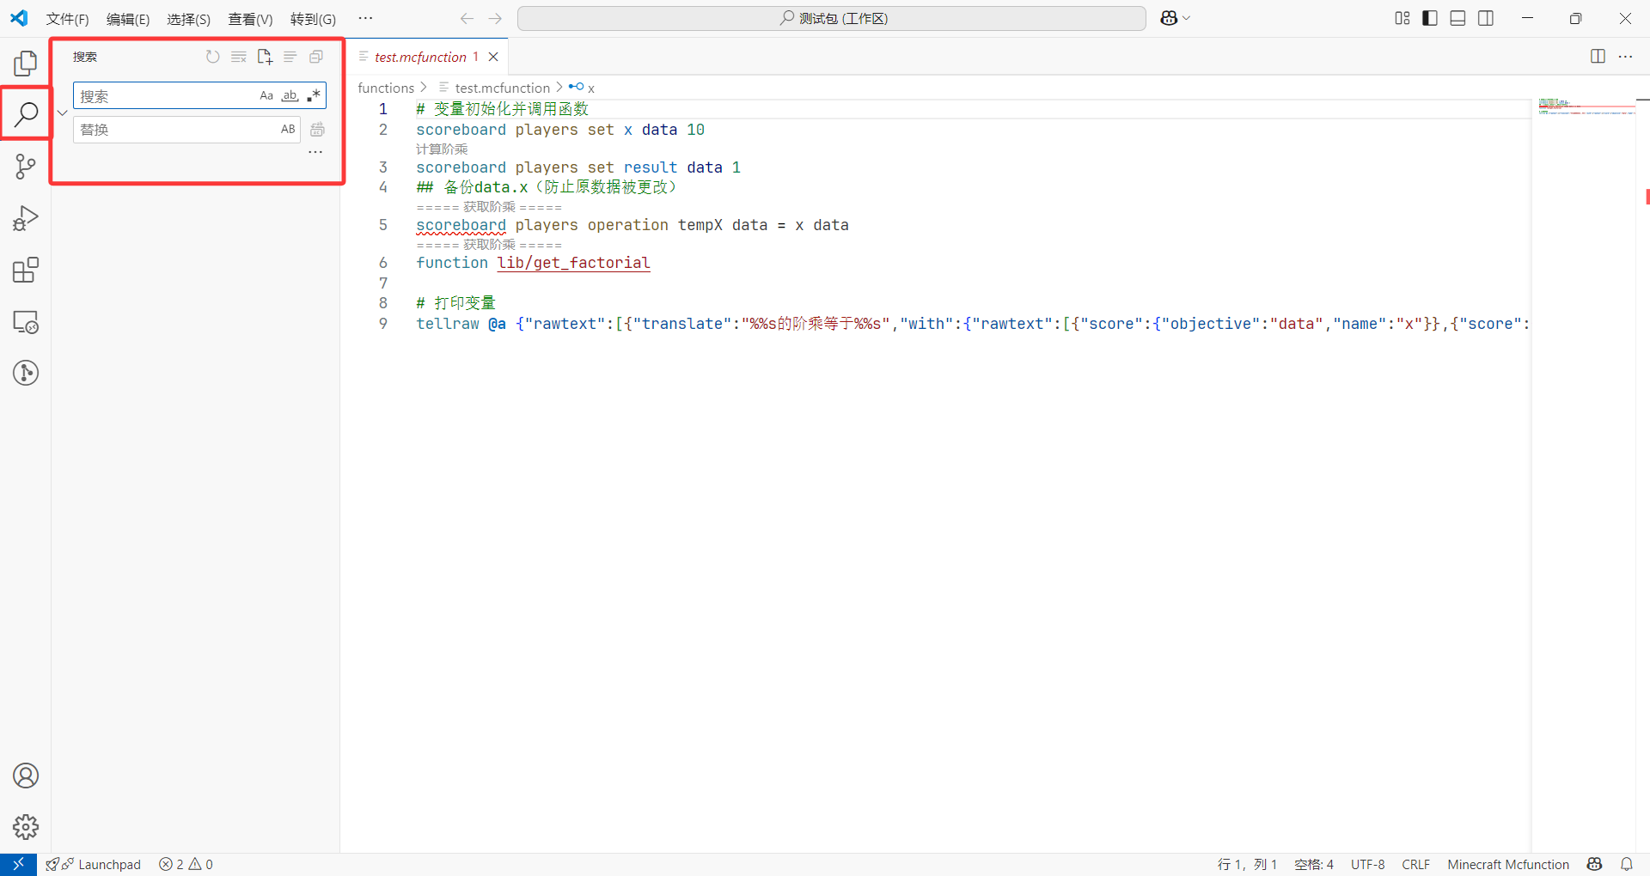Toggle Use Regular Expression option

click(x=314, y=95)
